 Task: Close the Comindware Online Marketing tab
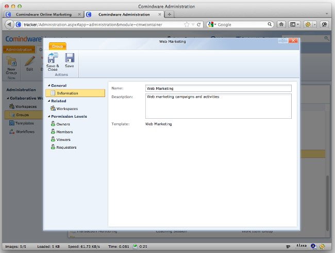(x=79, y=14)
